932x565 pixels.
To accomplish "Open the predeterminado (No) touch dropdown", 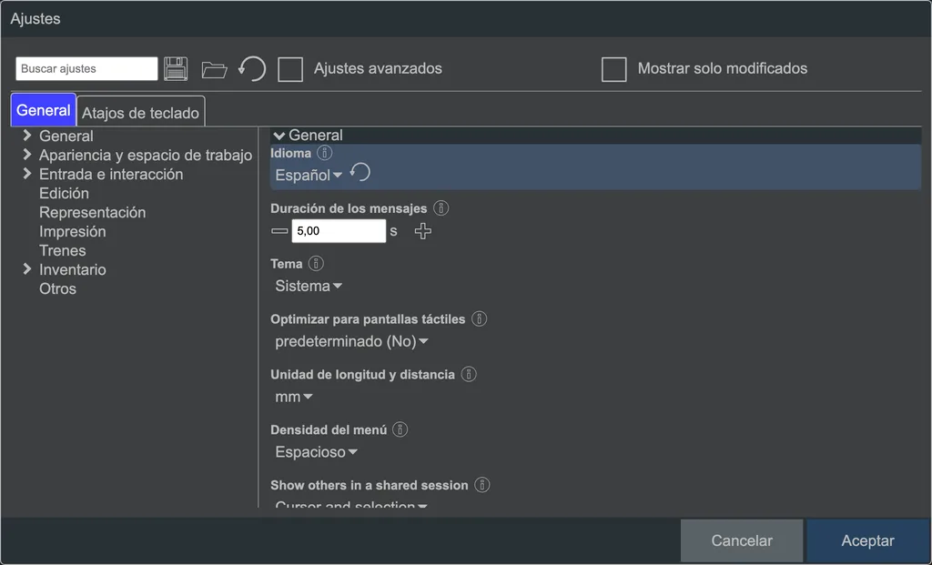I will point(351,341).
